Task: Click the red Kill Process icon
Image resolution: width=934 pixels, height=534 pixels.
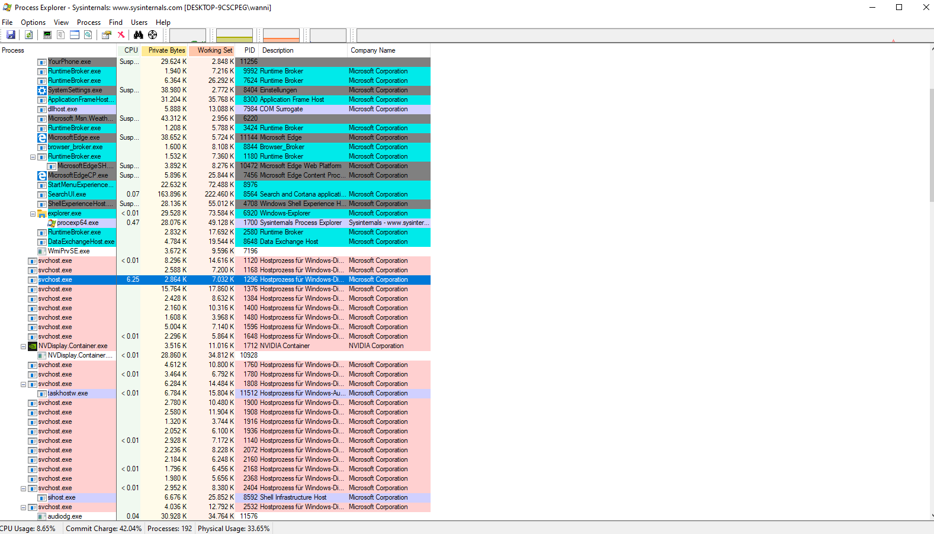Action: pos(121,35)
